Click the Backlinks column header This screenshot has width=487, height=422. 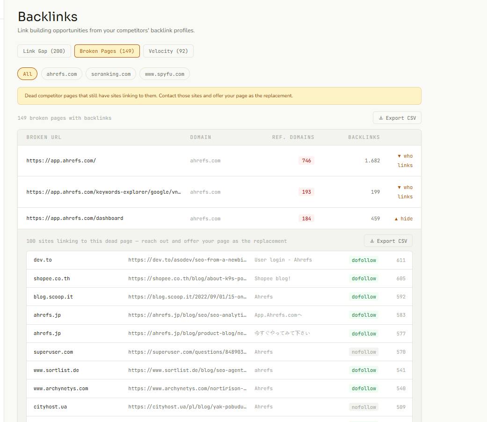coord(364,137)
